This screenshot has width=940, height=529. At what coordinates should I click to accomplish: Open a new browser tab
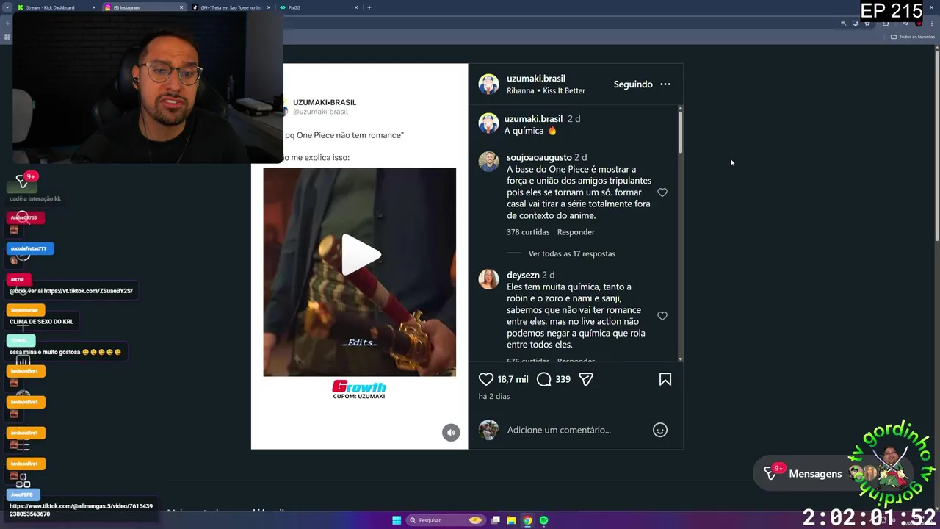[x=369, y=7]
